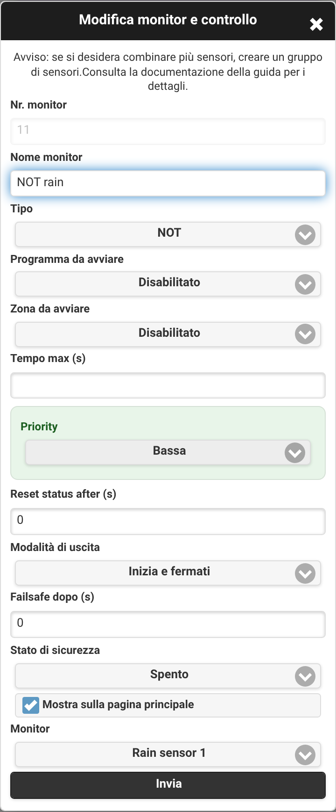Click arrow icon on Monitor Rain sensor

pyautogui.click(x=305, y=755)
